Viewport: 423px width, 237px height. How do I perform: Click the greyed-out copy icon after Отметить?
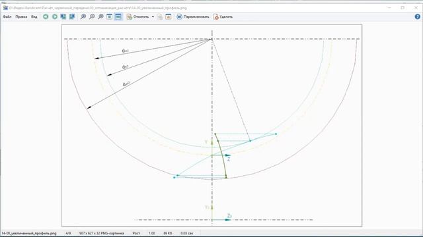(x=160, y=16)
